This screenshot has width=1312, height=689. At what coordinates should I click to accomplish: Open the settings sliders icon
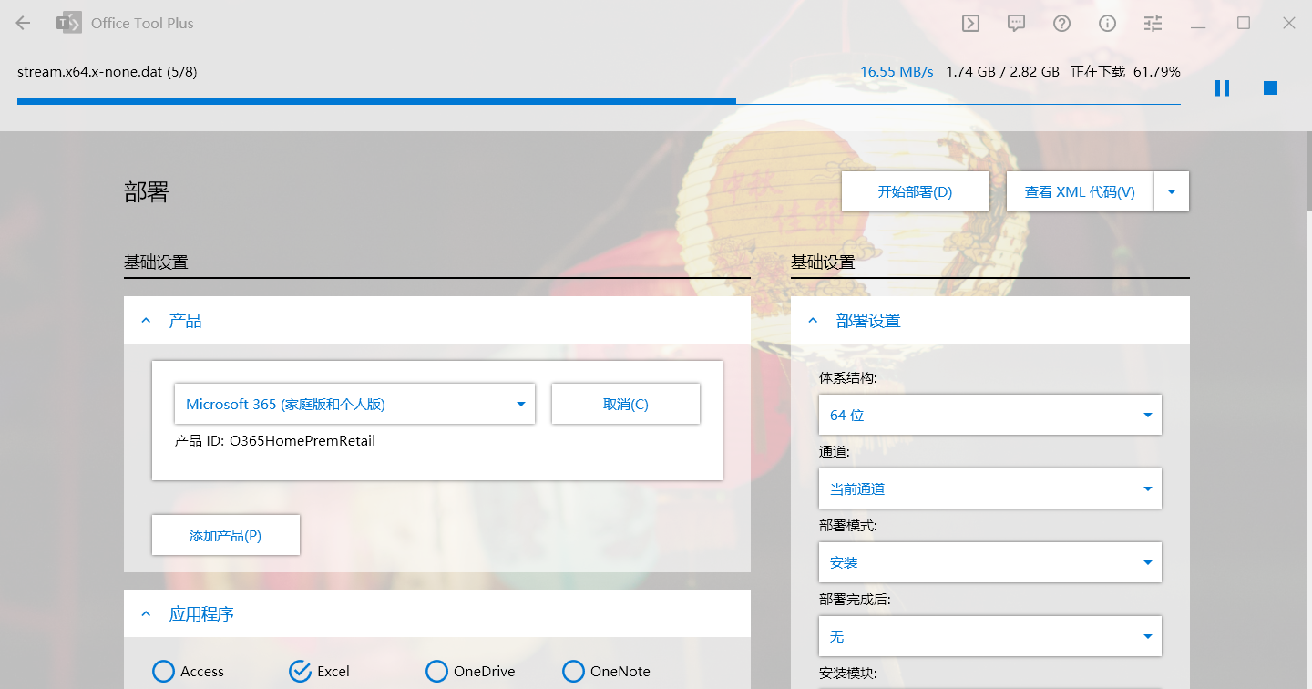[x=1153, y=24]
